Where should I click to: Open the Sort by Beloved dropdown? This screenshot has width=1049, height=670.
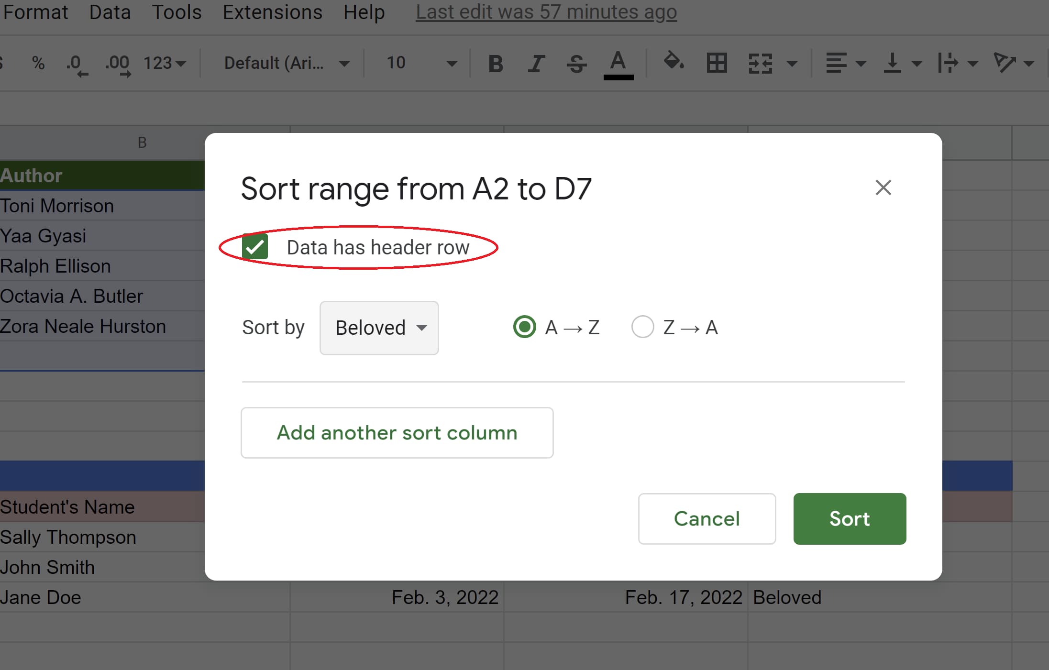pos(379,328)
